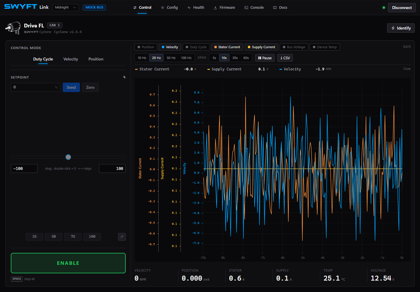
Task: Toggle the Stator Current plot series
Action: tap(227, 47)
